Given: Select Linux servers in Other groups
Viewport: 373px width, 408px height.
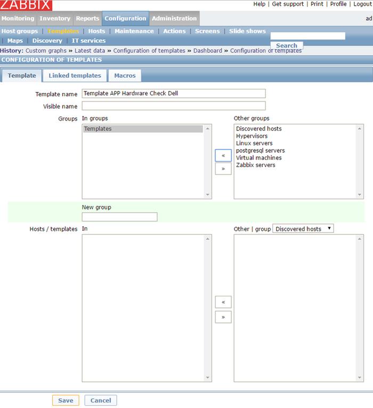Looking at the screenshot, I should [x=254, y=143].
